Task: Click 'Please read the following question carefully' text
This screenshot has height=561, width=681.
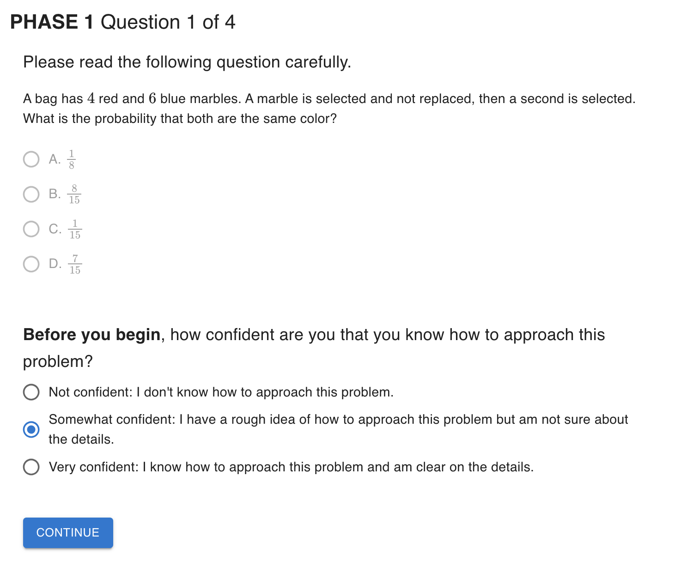Action: click(x=187, y=62)
